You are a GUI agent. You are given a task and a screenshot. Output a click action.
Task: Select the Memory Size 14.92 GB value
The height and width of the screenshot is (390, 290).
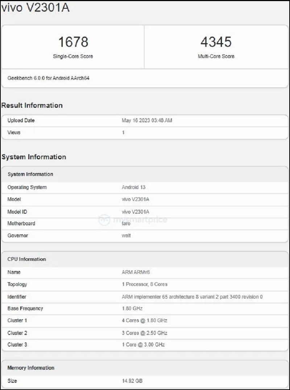133,381
